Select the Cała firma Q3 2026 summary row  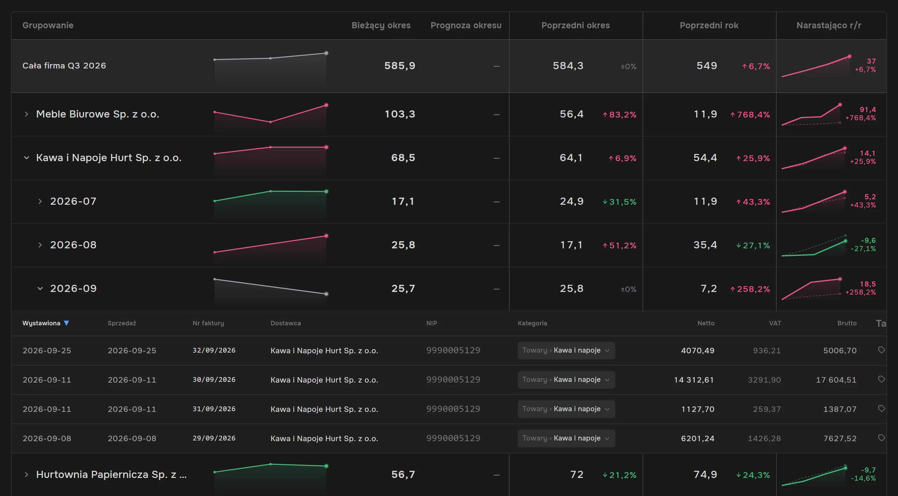point(449,66)
